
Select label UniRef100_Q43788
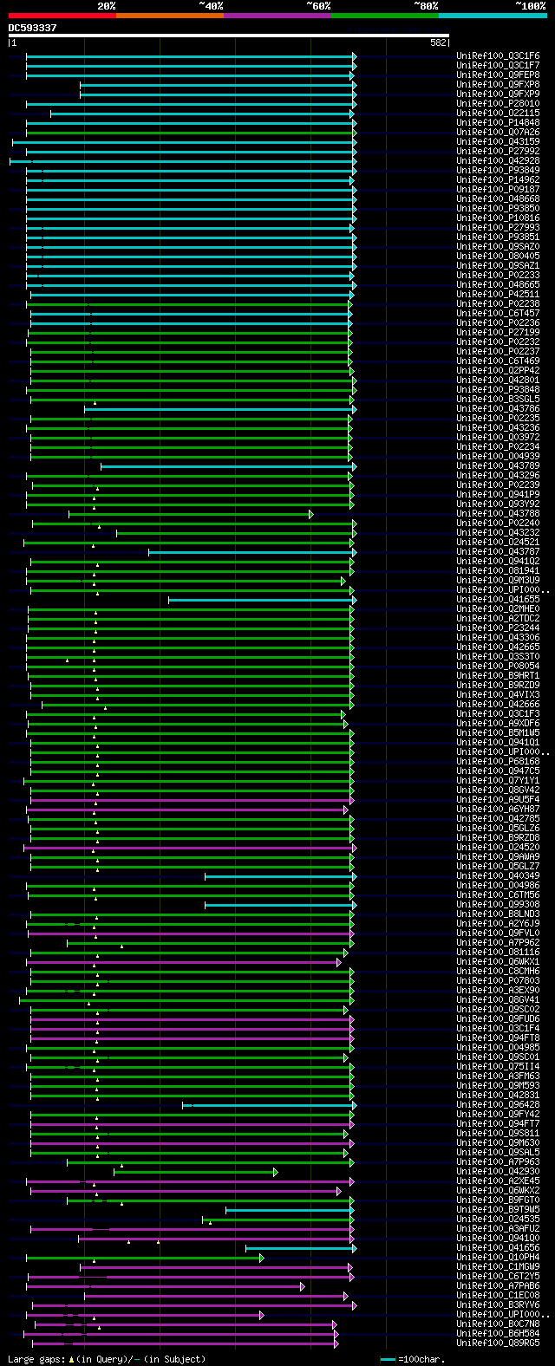coord(498,514)
